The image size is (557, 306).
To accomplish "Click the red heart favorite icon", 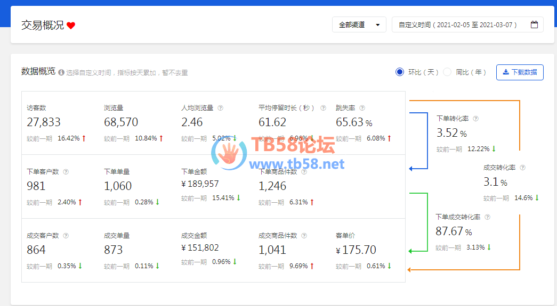I will tap(71, 26).
